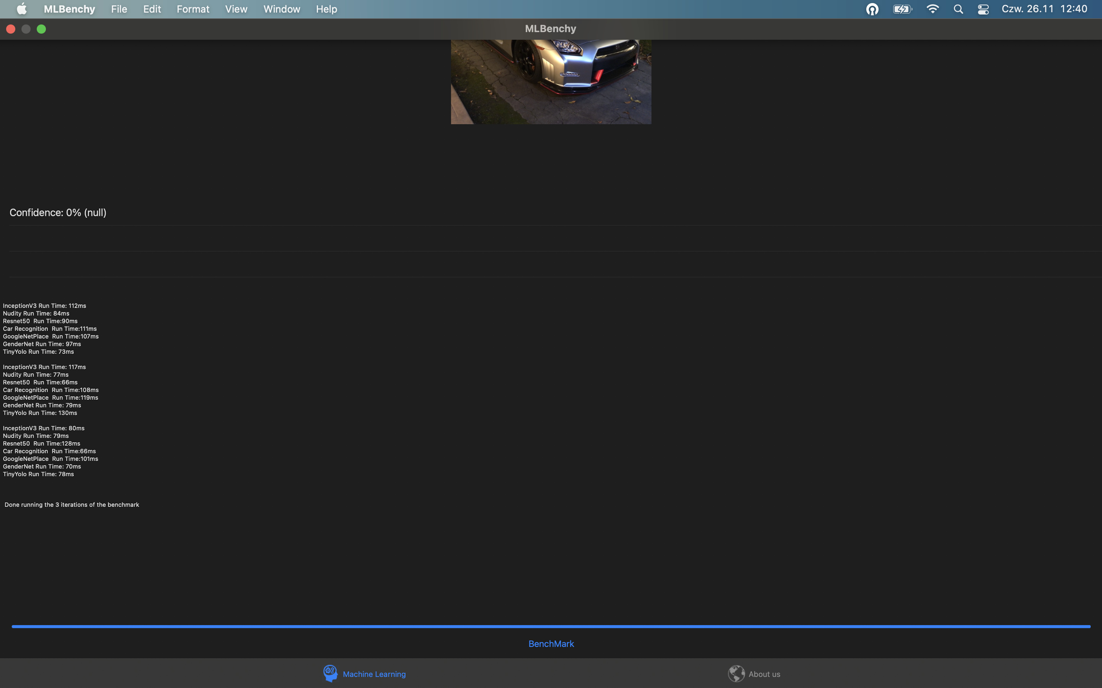Click 'Resnet50 Run Time:90ms' line

(x=40, y=321)
